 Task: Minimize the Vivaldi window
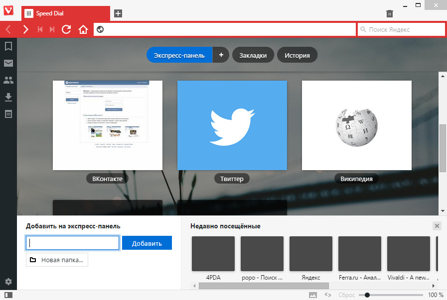click(405, 5)
